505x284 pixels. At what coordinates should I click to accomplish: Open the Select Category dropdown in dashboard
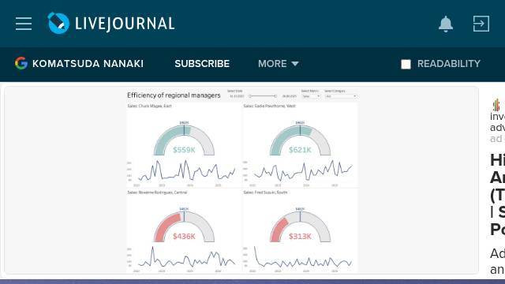pyautogui.click(x=341, y=96)
